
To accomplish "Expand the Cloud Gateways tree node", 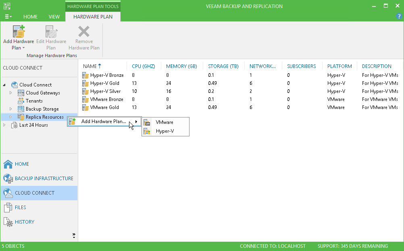I will pos(10,93).
